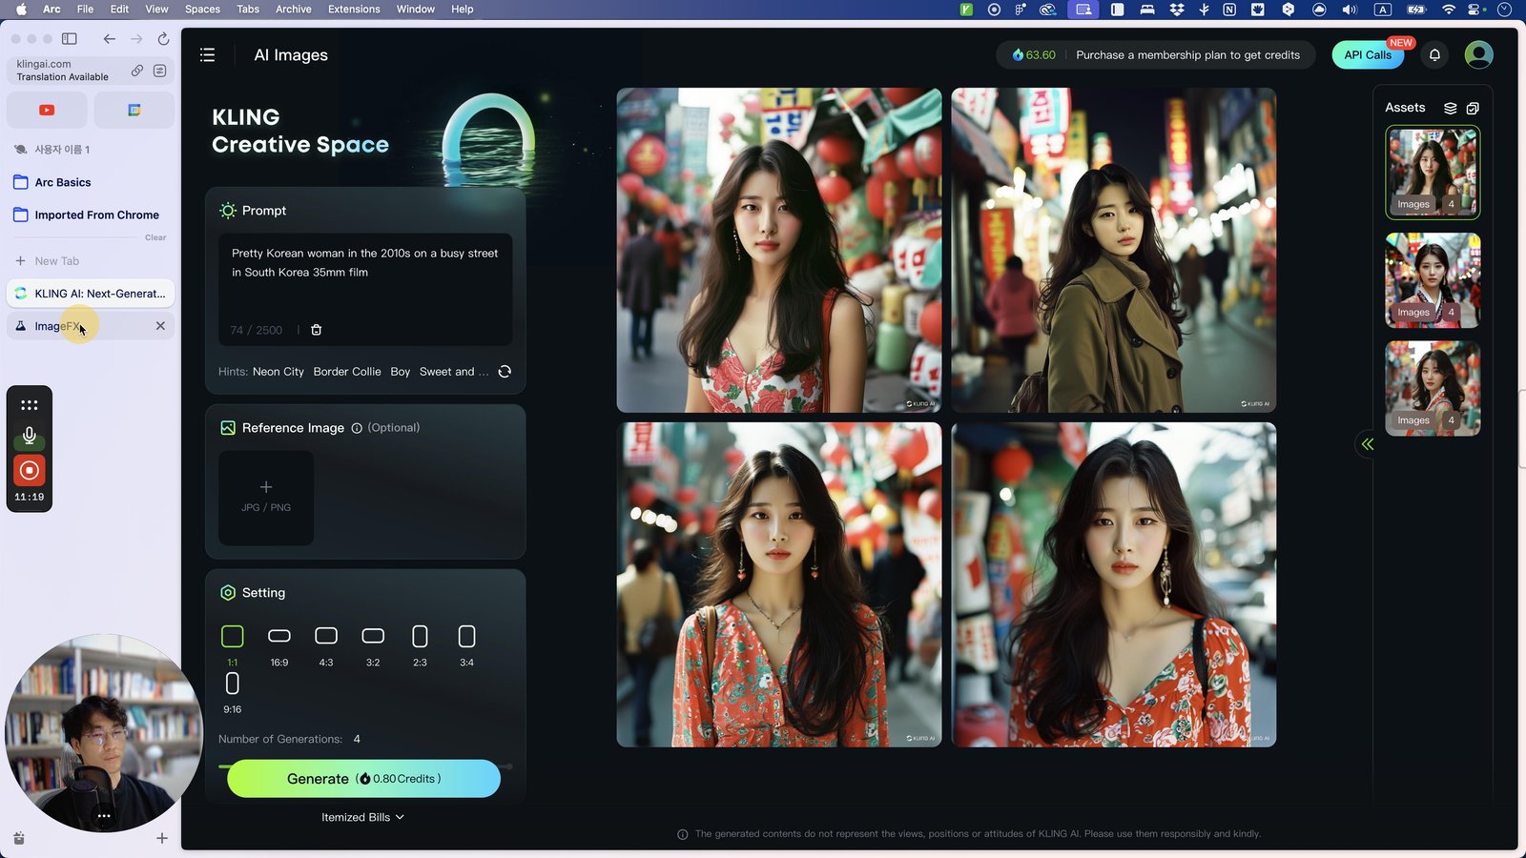The width and height of the screenshot is (1526, 858).
Task: Collapse the Assets panel with double chevron
Action: click(x=1367, y=444)
